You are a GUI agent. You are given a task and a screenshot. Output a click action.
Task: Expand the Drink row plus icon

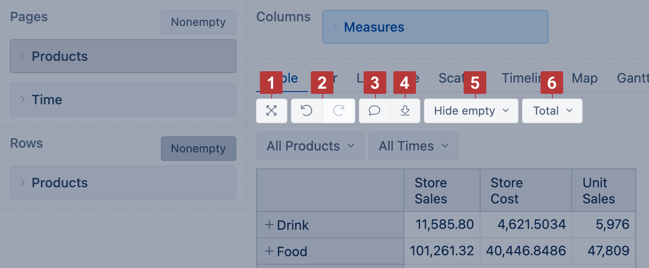(269, 225)
